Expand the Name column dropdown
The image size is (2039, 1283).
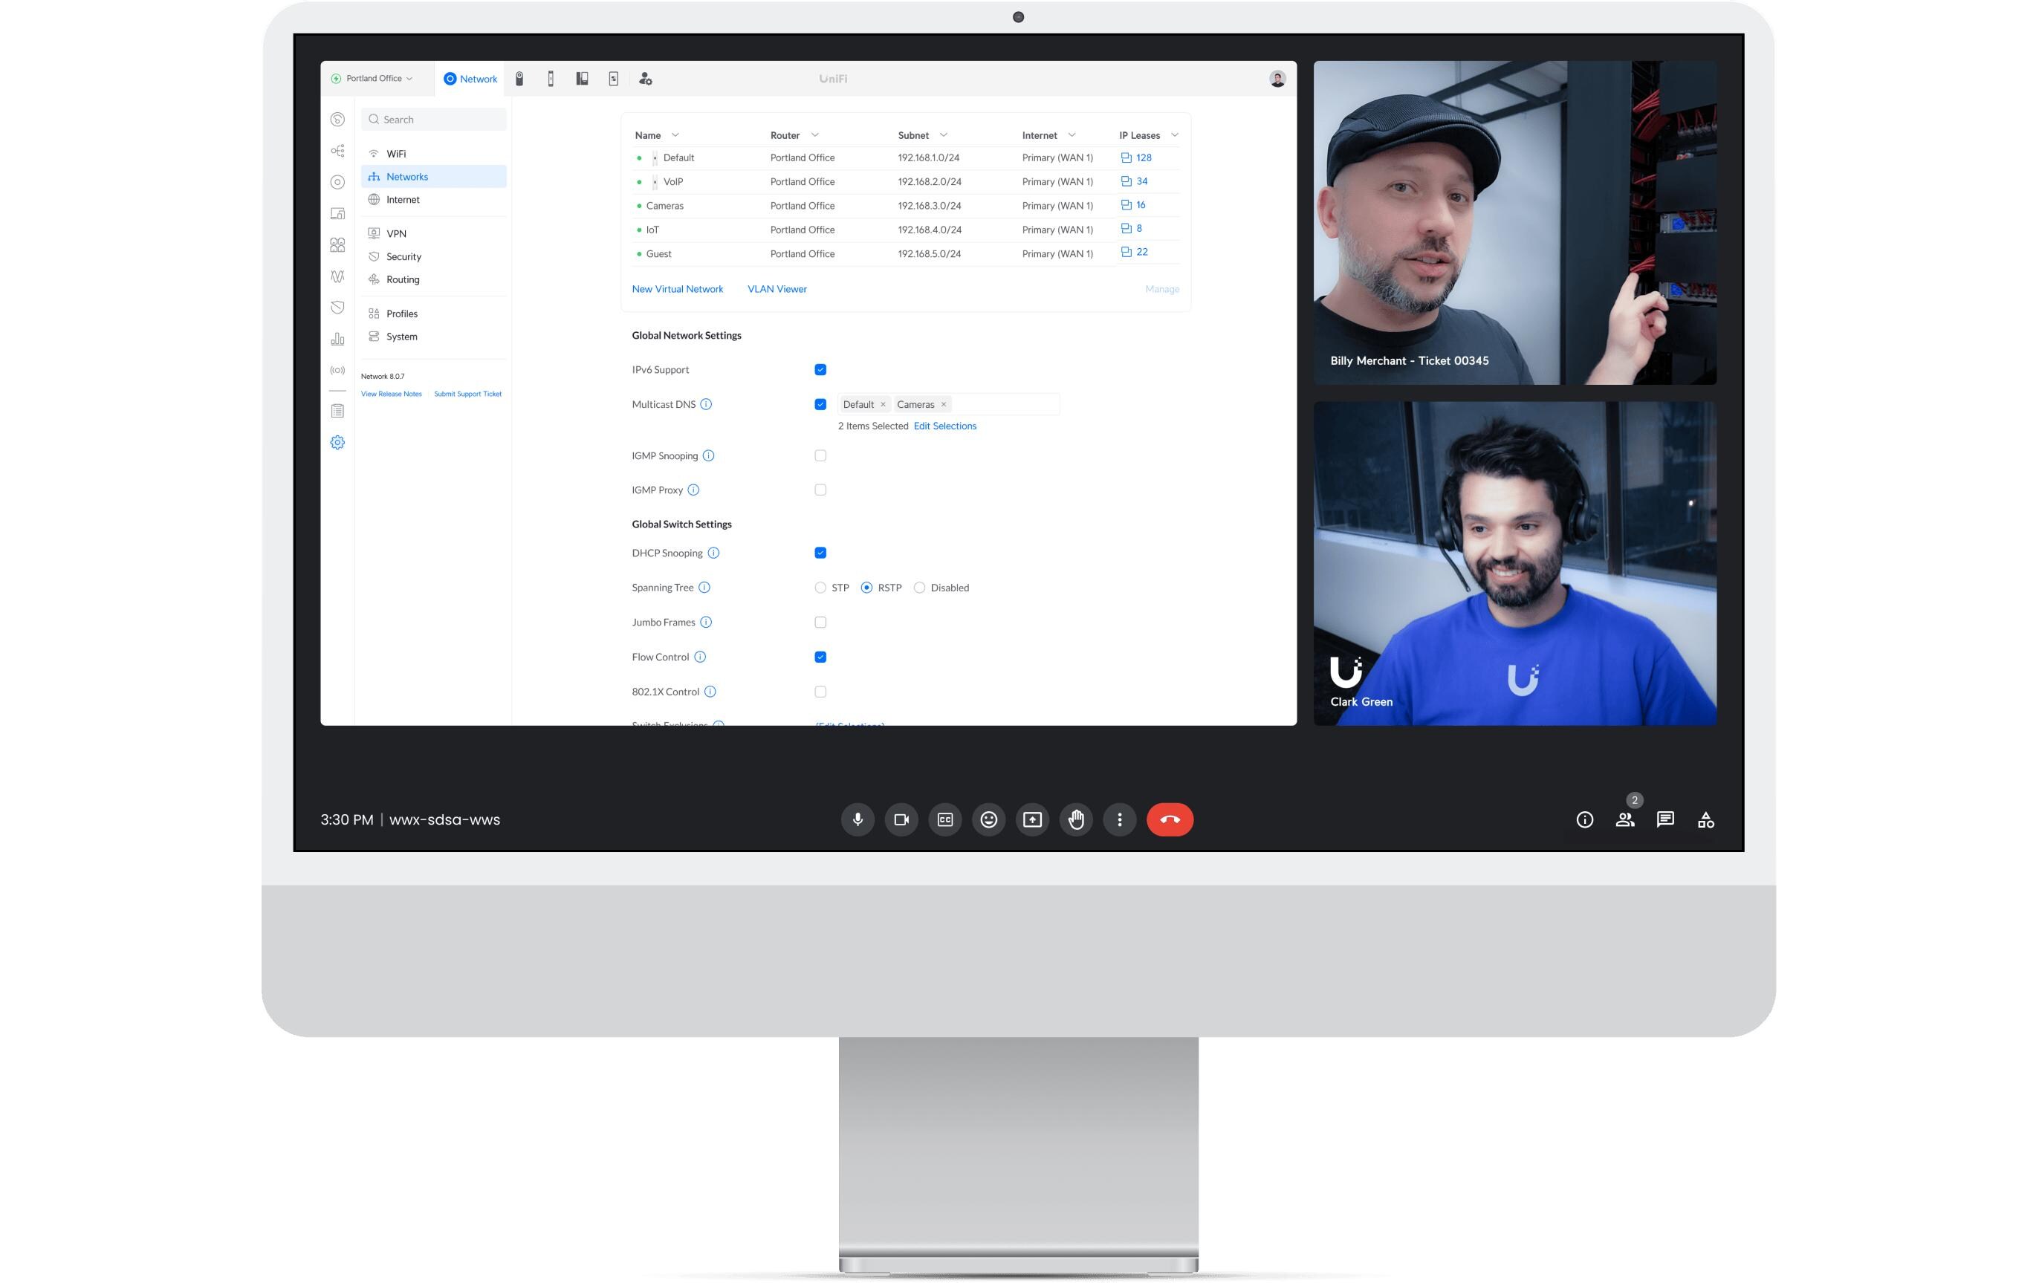pyautogui.click(x=675, y=134)
